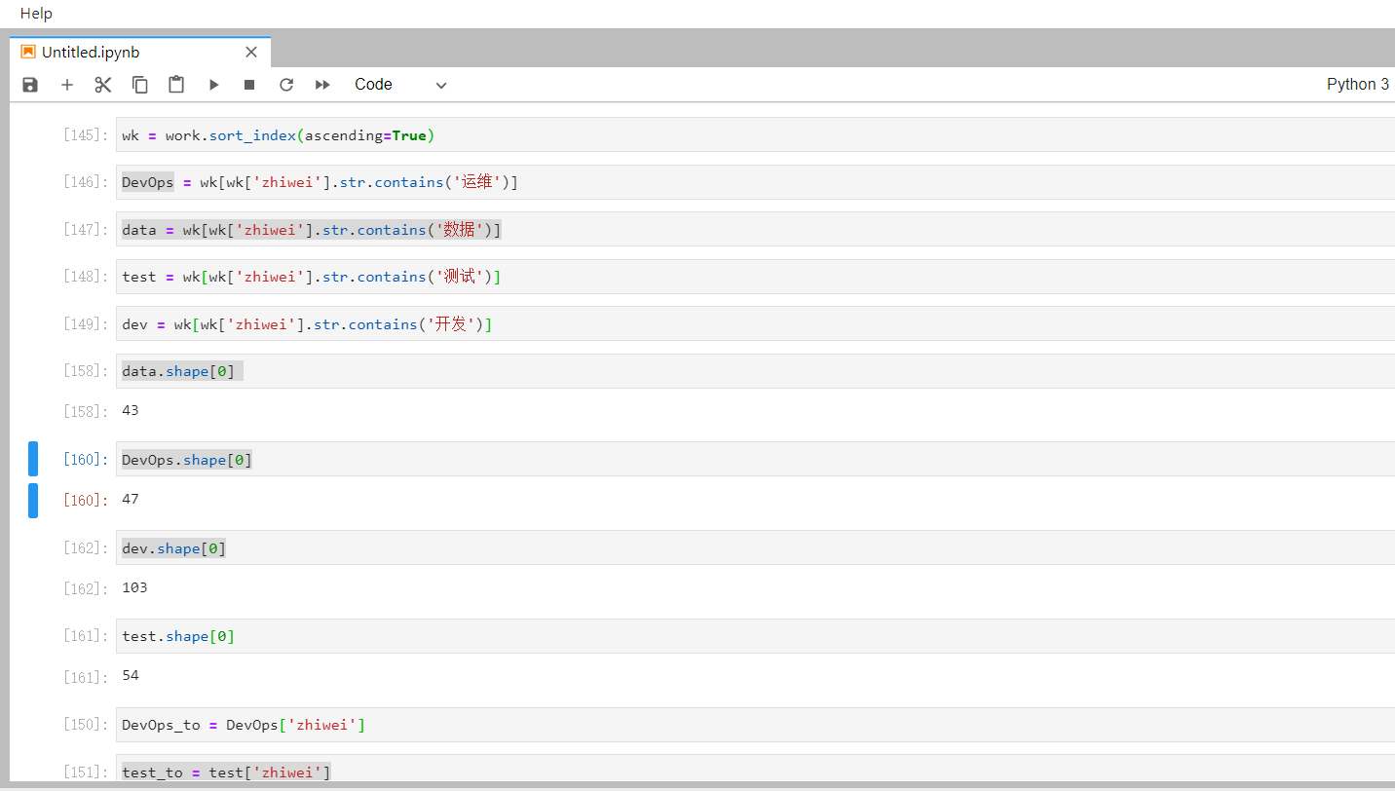
Task: Click the test.shape[0] cell
Action: click(755, 636)
